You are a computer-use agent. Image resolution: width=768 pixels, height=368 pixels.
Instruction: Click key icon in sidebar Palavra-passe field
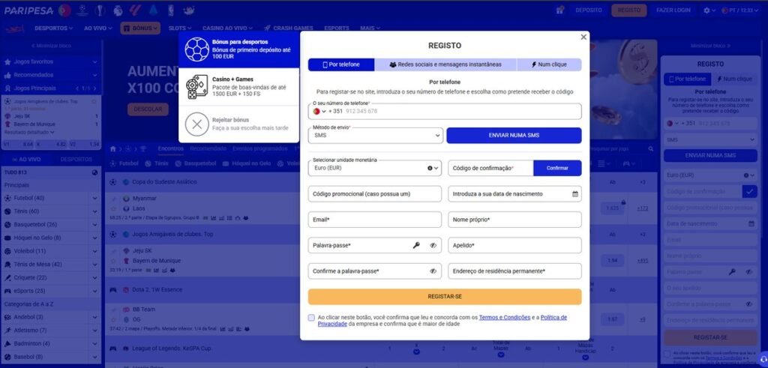point(732,271)
